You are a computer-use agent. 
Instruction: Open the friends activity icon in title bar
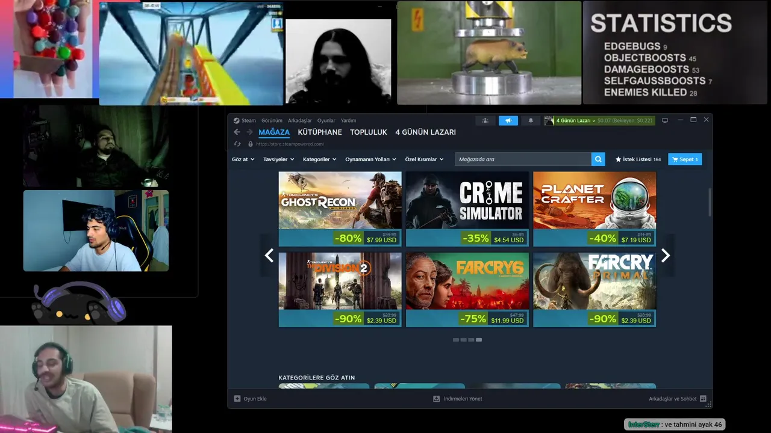tap(485, 120)
